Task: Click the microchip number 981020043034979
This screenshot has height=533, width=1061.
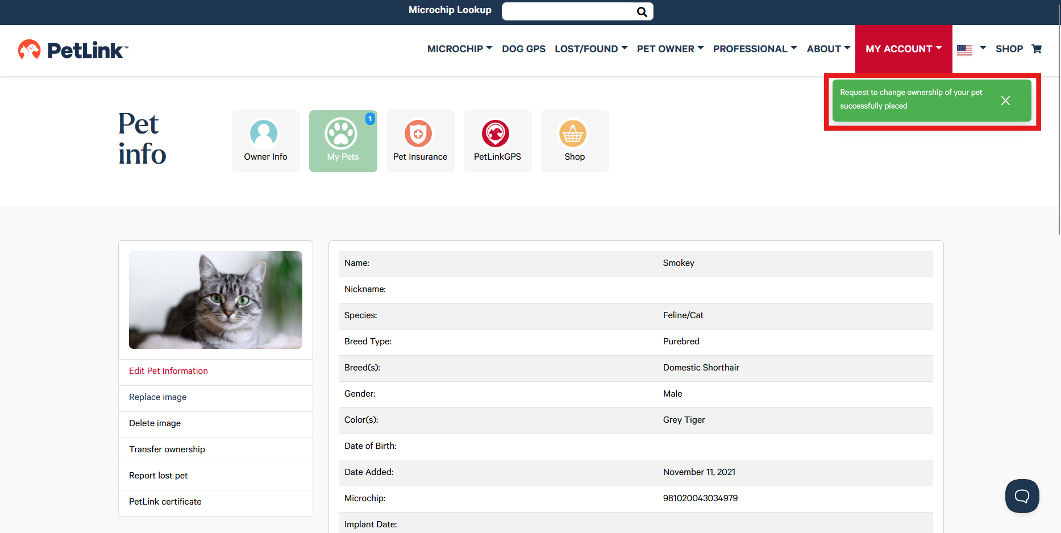Action: pos(700,498)
